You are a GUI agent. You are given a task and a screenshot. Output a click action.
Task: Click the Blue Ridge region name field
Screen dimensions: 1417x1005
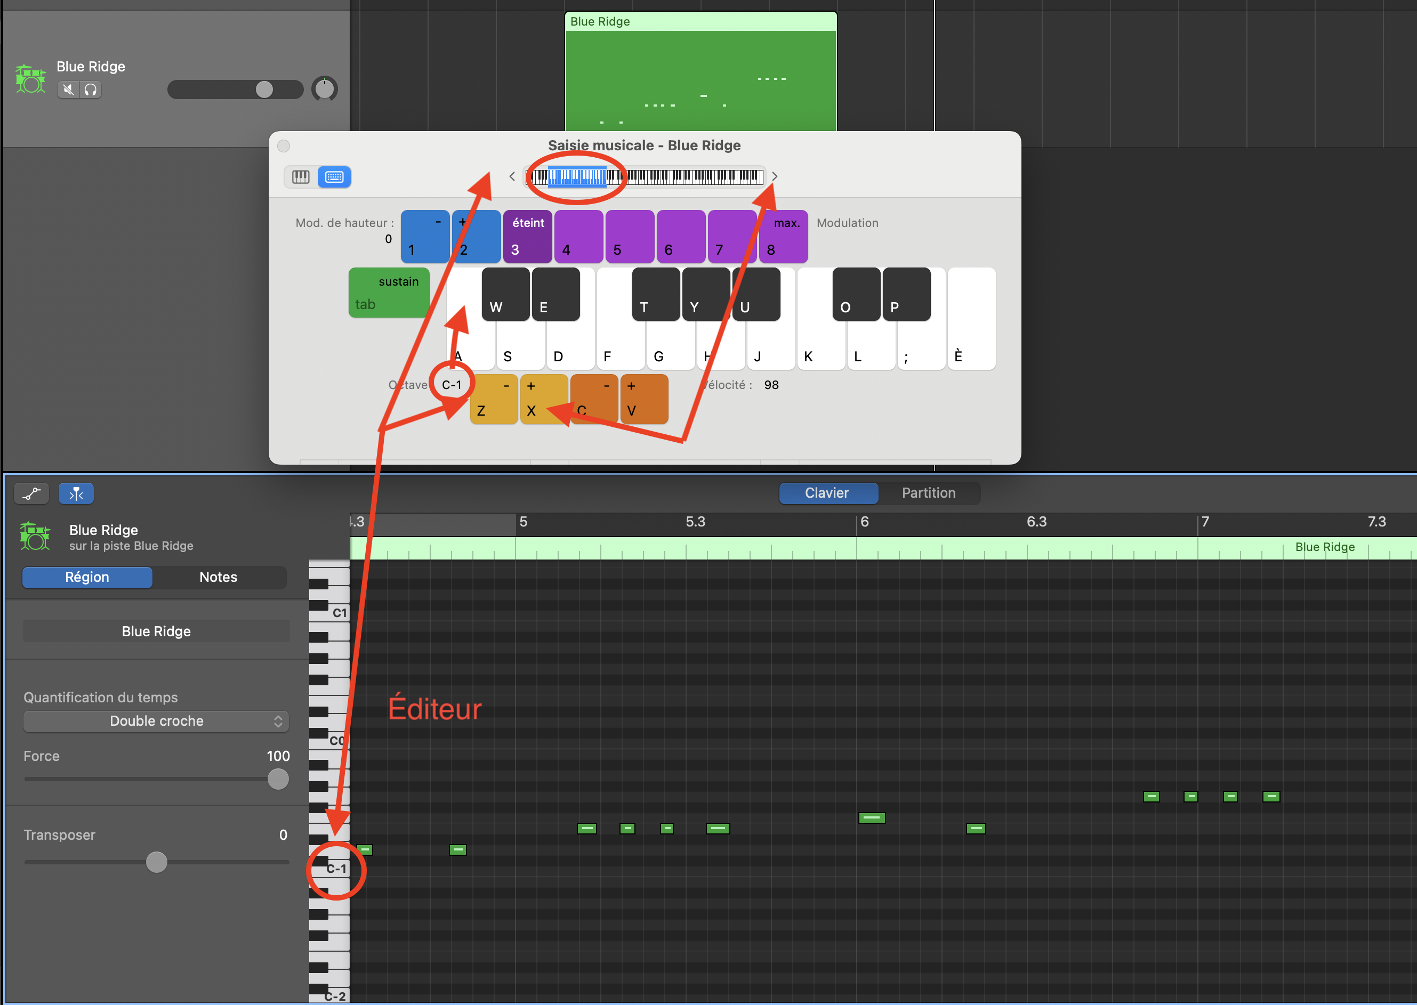pos(157,631)
